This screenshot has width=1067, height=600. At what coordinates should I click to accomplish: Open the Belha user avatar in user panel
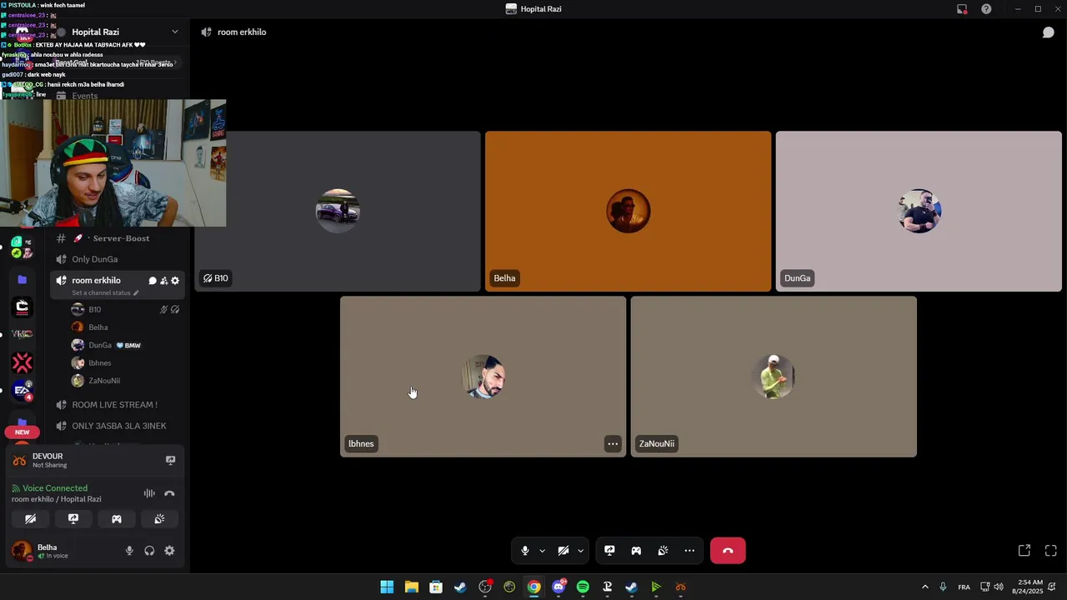22,551
